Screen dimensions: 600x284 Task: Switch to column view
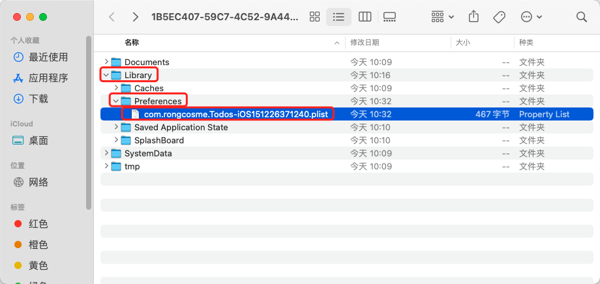tap(365, 17)
